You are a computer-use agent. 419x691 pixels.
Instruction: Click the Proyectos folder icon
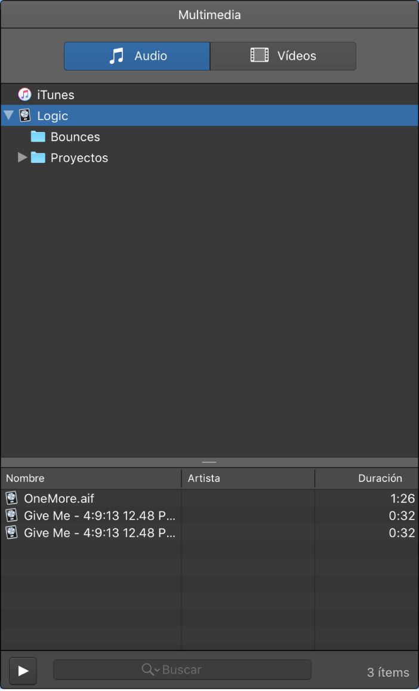pyautogui.click(x=38, y=158)
